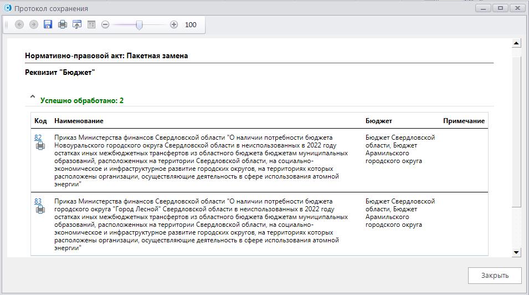Go forward with the right arrow toolbar icon
The image size is (529, 295).
coord(33,24)
